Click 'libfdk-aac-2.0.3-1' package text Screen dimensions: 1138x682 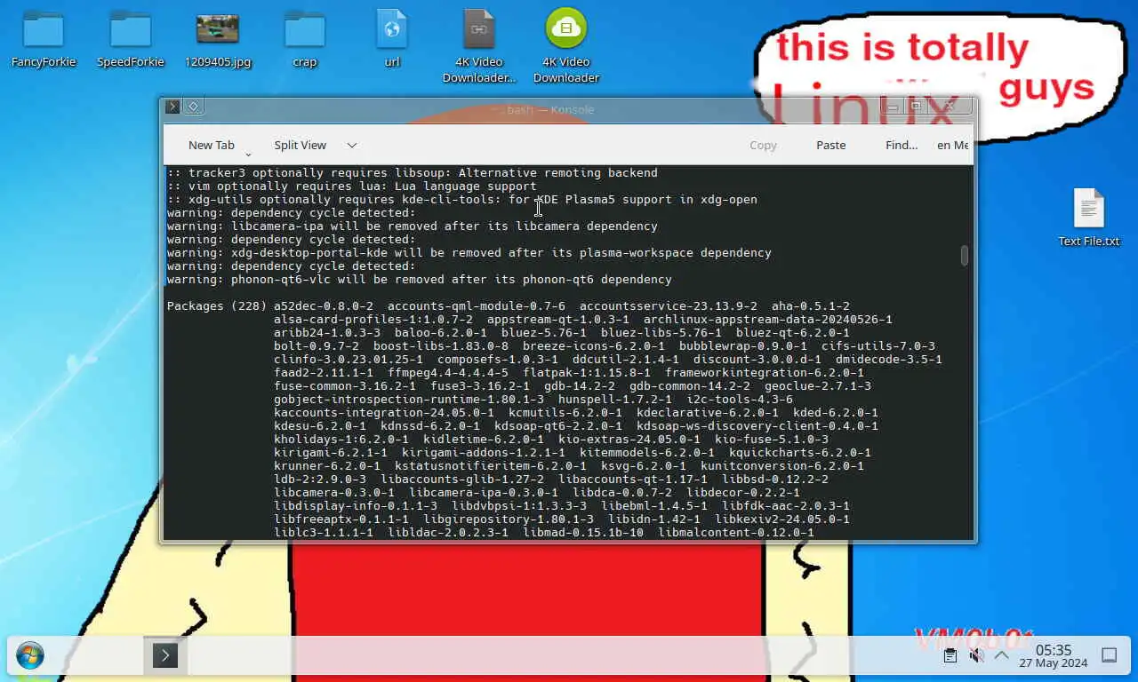tap(786, 506)
